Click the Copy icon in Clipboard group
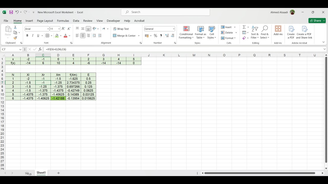 (x=15, y=32)
